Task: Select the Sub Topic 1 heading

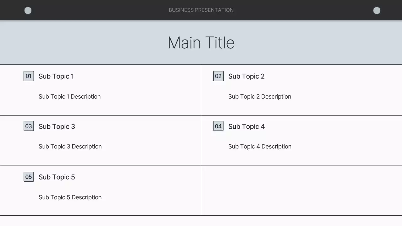Action: tap(56, 76)
